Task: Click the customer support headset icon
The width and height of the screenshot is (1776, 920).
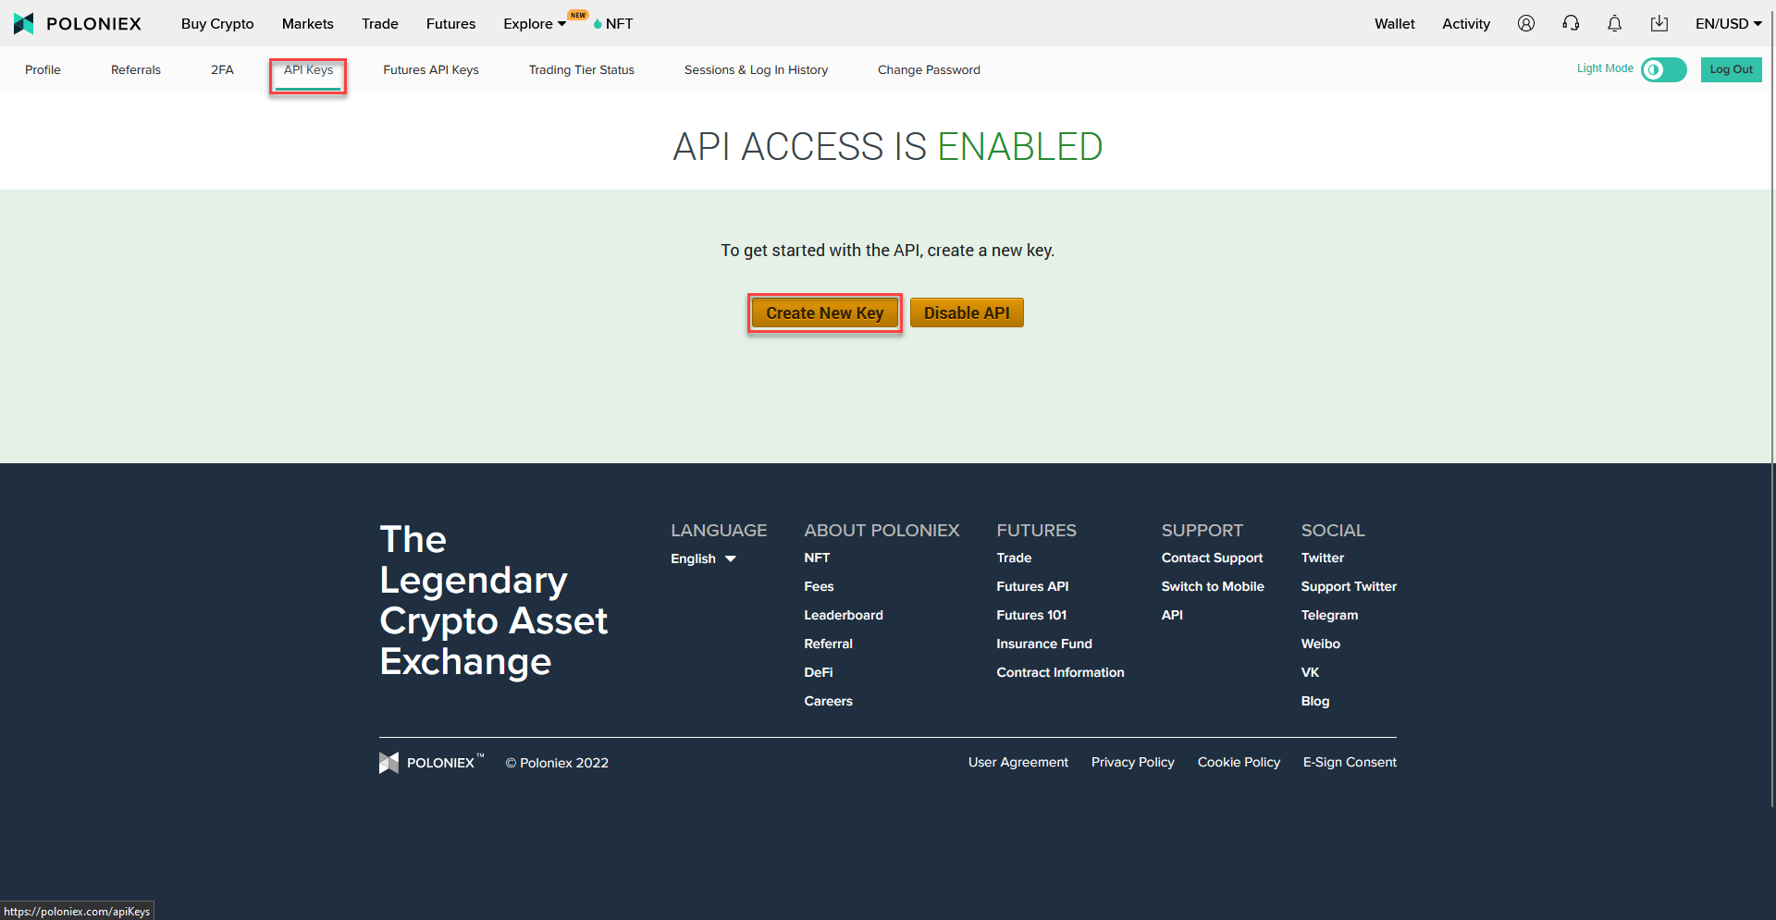Action: 1570,23
